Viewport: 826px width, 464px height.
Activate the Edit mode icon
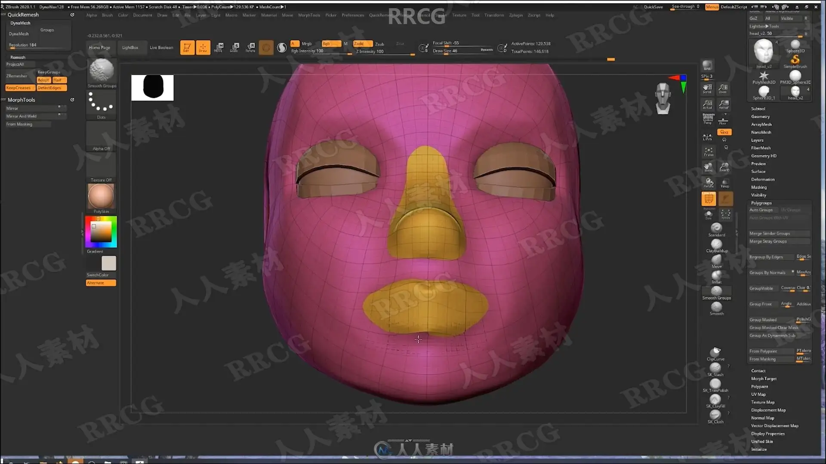point(187,47)
